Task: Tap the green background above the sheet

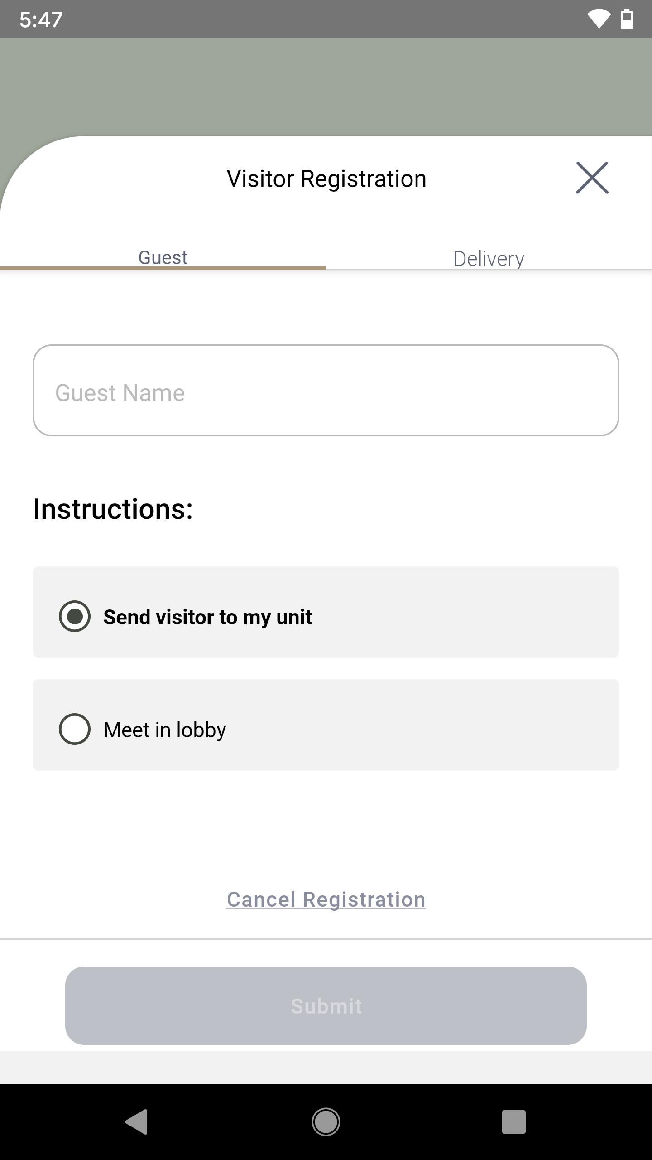Action: coord(326,86)
